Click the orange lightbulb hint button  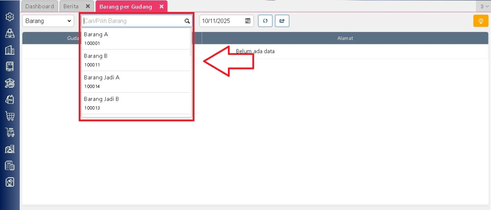point(480,21)
